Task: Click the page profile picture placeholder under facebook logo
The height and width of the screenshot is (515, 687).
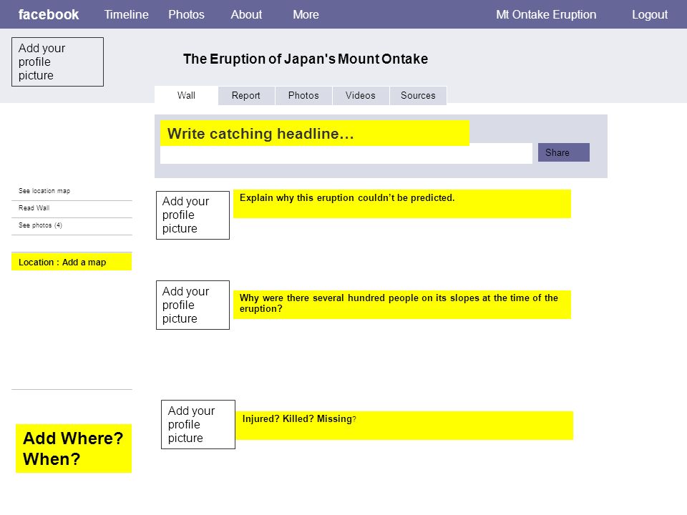Action: [x=57, y=62]
